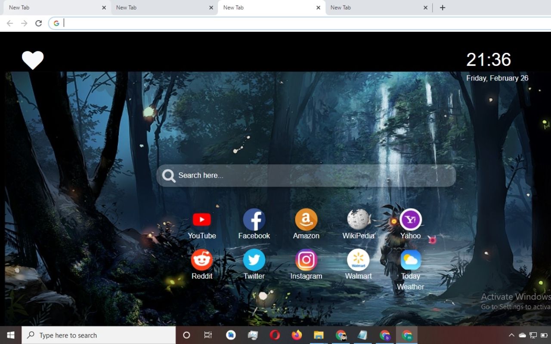Open the network tray icon
The height and width of the screenshot is (344, 551).
533,335
